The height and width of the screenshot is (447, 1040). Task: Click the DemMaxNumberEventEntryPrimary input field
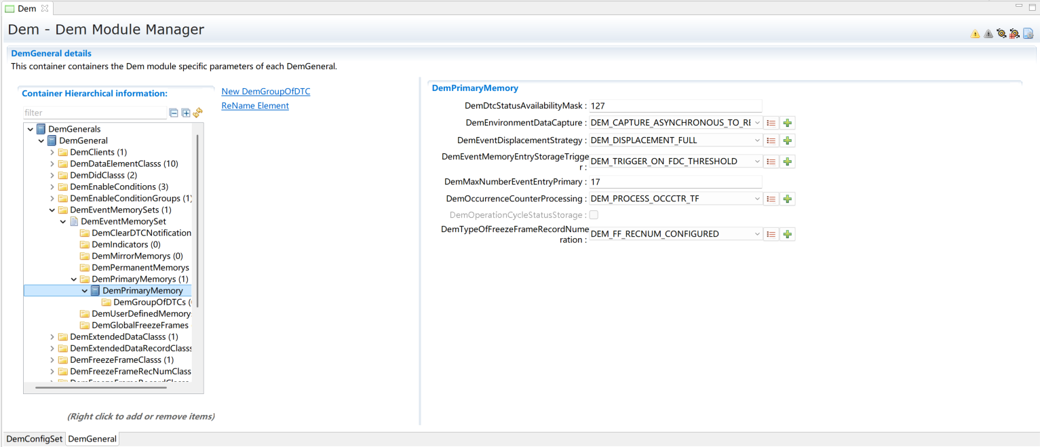(x=675, y=182)
